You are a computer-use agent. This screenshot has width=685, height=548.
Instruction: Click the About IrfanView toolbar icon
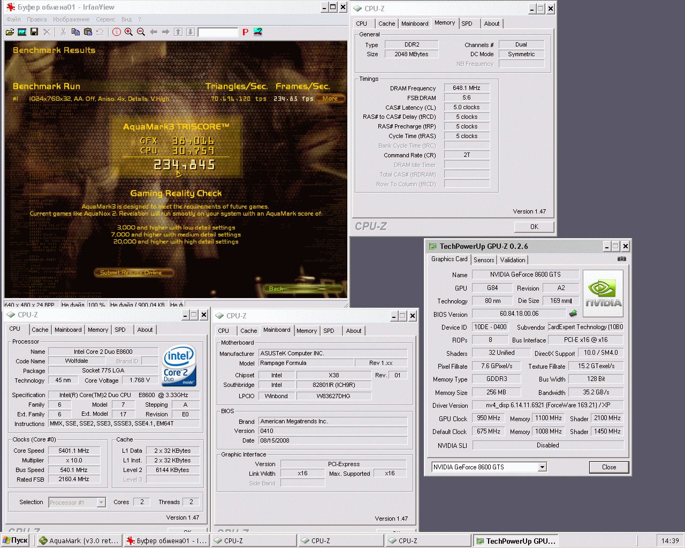(x=258, y=32)
